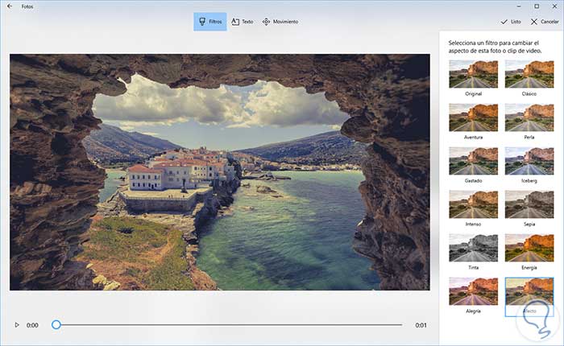Pick the Gastado filter
Viewport: 564px width, 346px height.
[x=474, y=161]
